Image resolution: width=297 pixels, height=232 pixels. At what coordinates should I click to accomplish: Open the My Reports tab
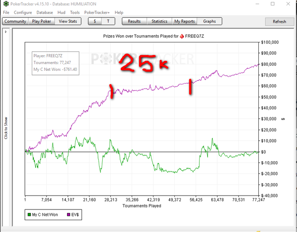[185, 21]
